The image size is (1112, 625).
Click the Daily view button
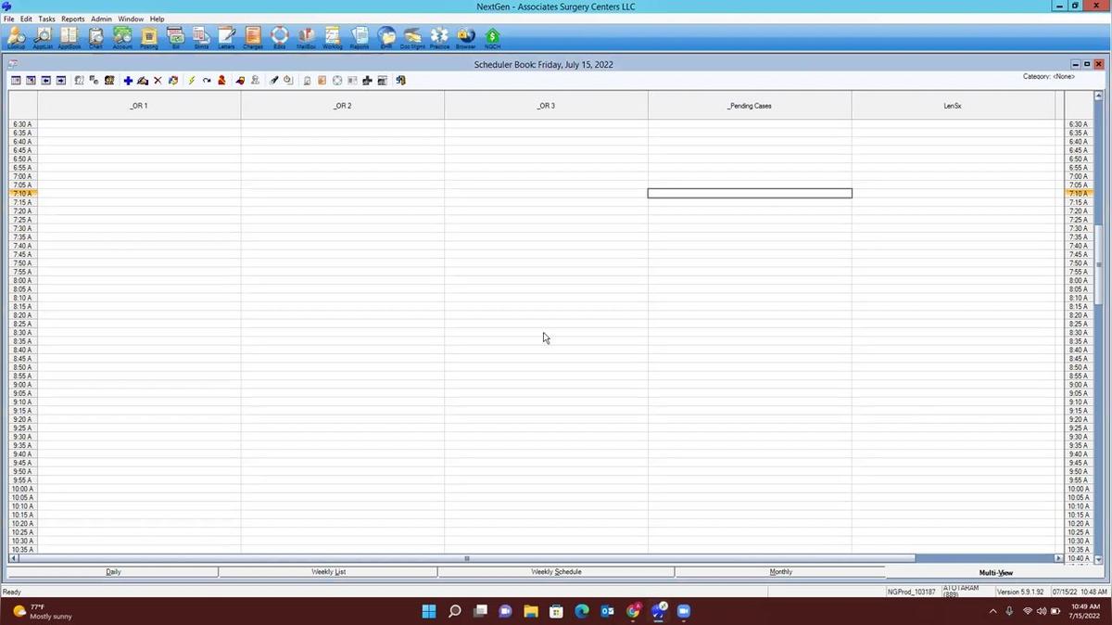pos(113,572)
